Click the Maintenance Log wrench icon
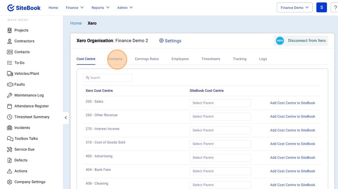Screen dimensions: 338x189 [10, 95]
